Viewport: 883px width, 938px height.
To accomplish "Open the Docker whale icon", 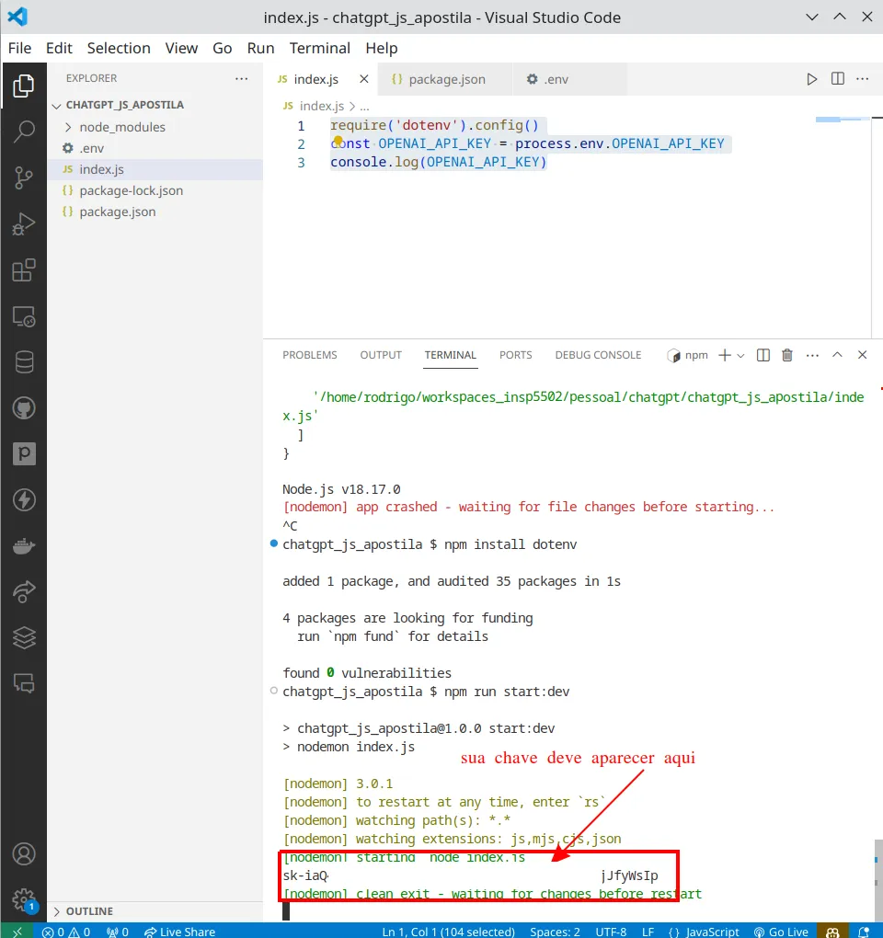I will coord(23,545).
